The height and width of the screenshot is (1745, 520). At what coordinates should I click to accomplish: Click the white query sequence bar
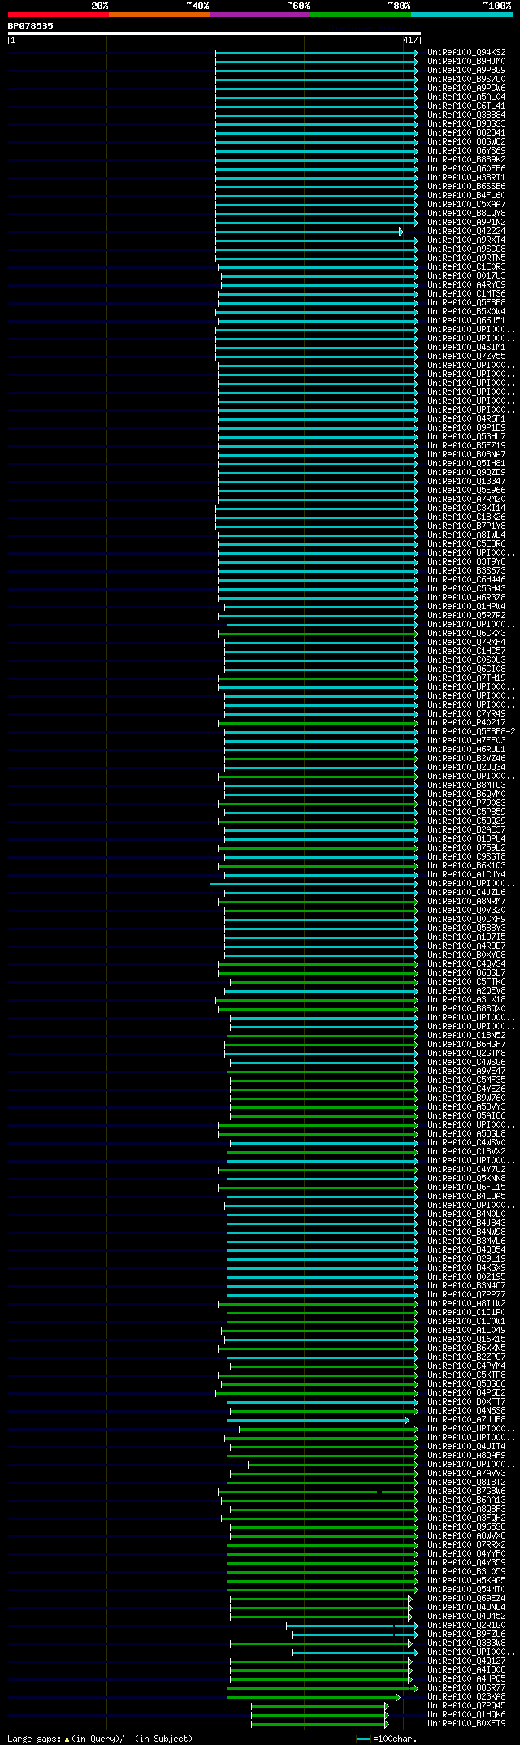pos(214,33)
